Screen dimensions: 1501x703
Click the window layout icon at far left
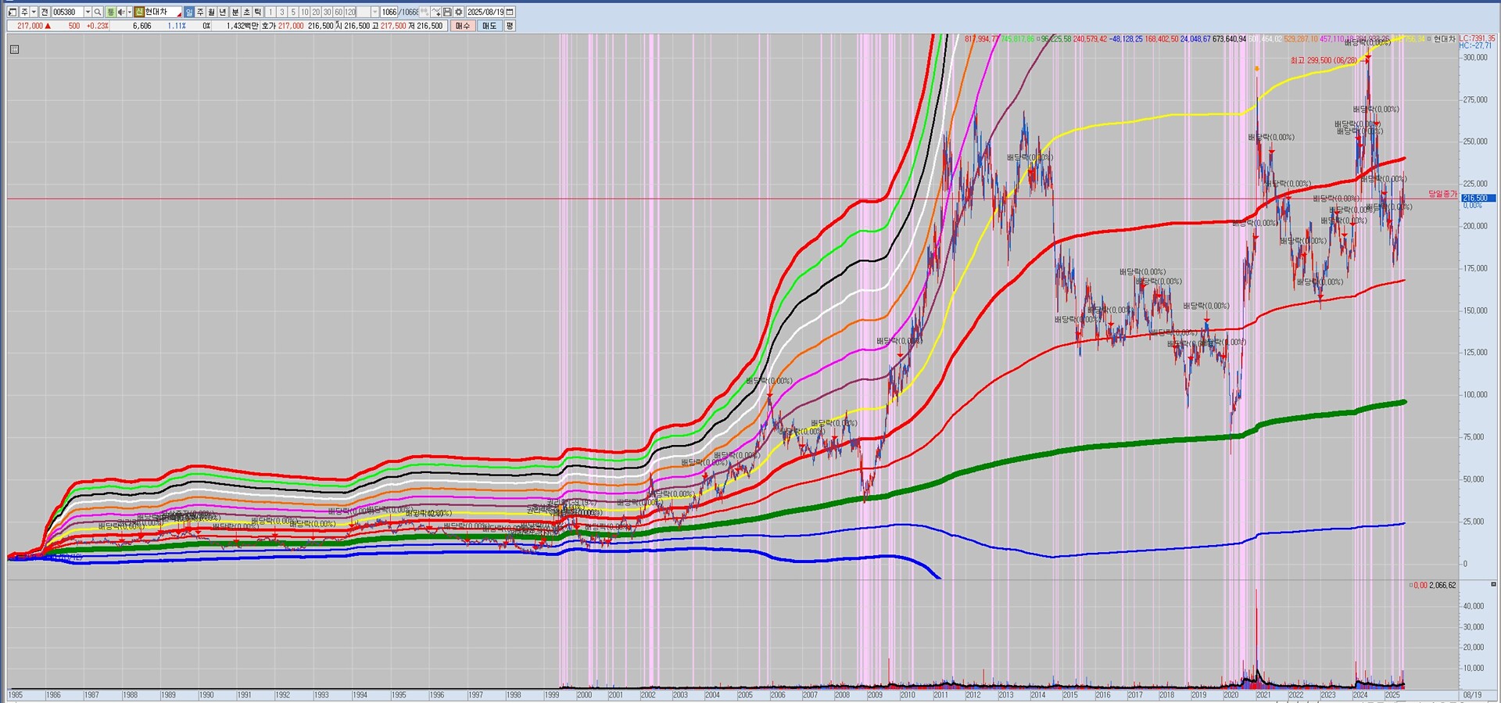(13, 12)
